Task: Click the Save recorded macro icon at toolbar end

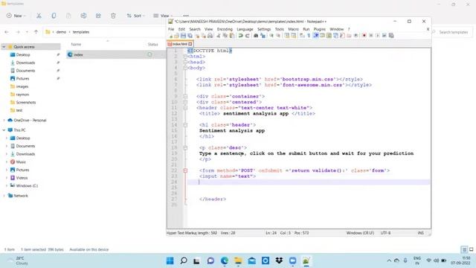Action: (x=391, y=36)
